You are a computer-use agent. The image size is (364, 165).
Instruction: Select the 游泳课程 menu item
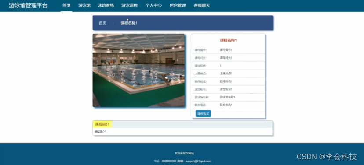pos(130,6)
